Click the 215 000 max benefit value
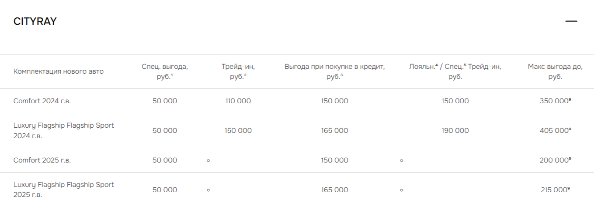Screen dimensions: 594x217 (x=556, y=190)
